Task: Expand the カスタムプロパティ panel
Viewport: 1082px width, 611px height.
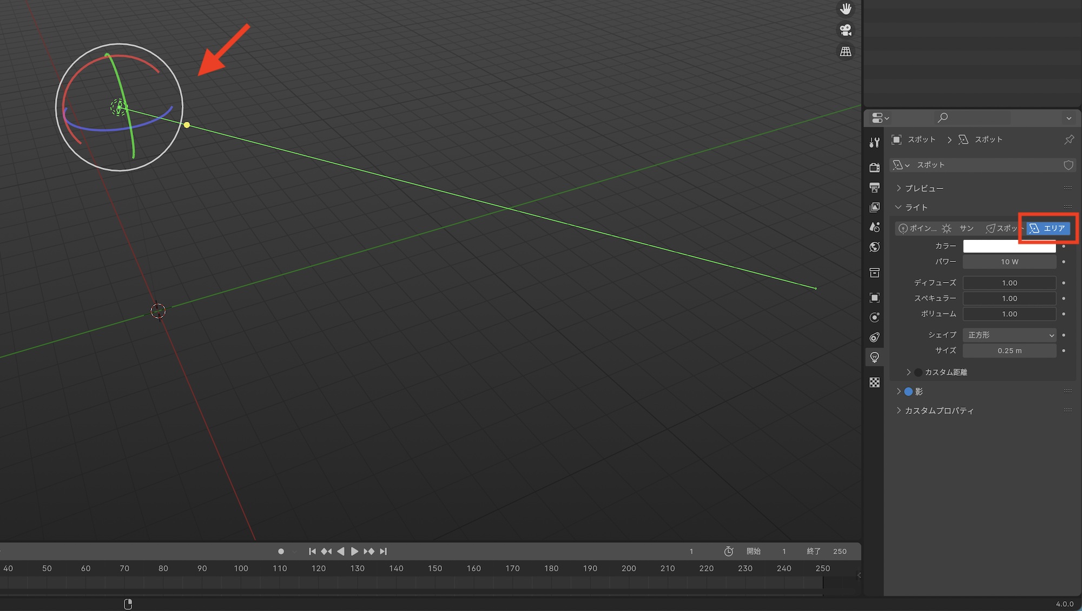Action: tap(939, 411)
